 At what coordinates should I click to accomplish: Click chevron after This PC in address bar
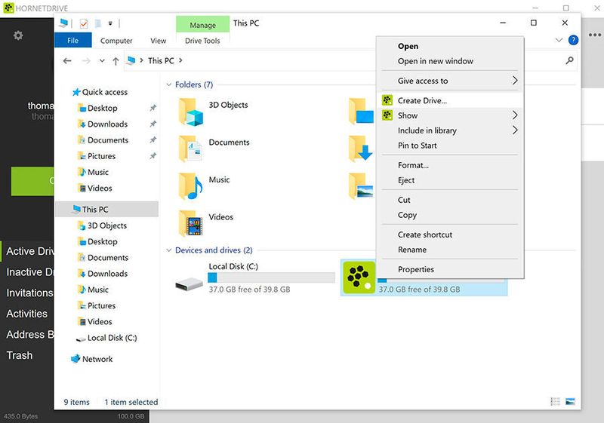[x=180, y=60]
